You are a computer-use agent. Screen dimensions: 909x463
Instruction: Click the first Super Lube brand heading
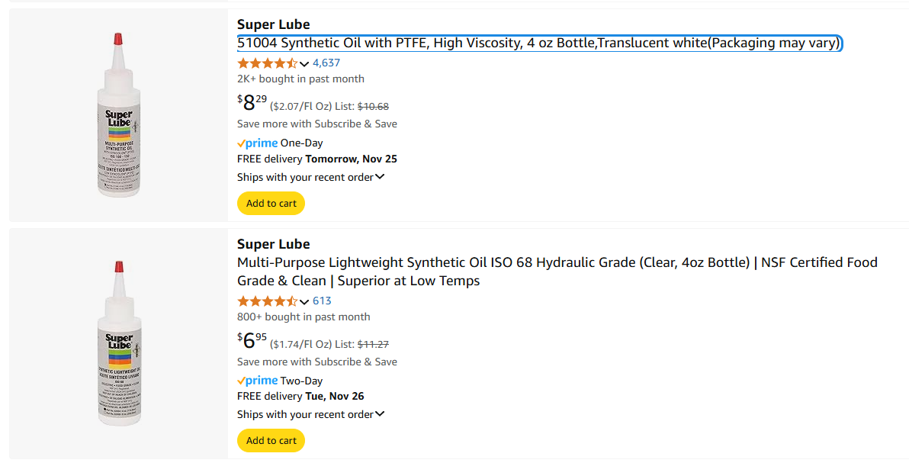(x=274, y=24)
